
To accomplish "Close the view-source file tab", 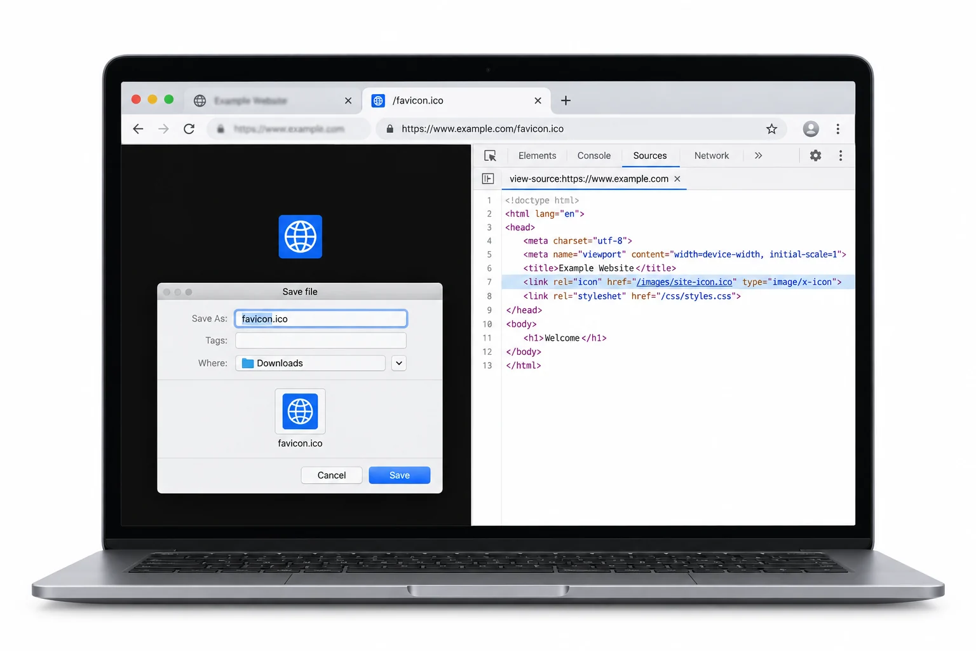I will click(x=677, y=179).
